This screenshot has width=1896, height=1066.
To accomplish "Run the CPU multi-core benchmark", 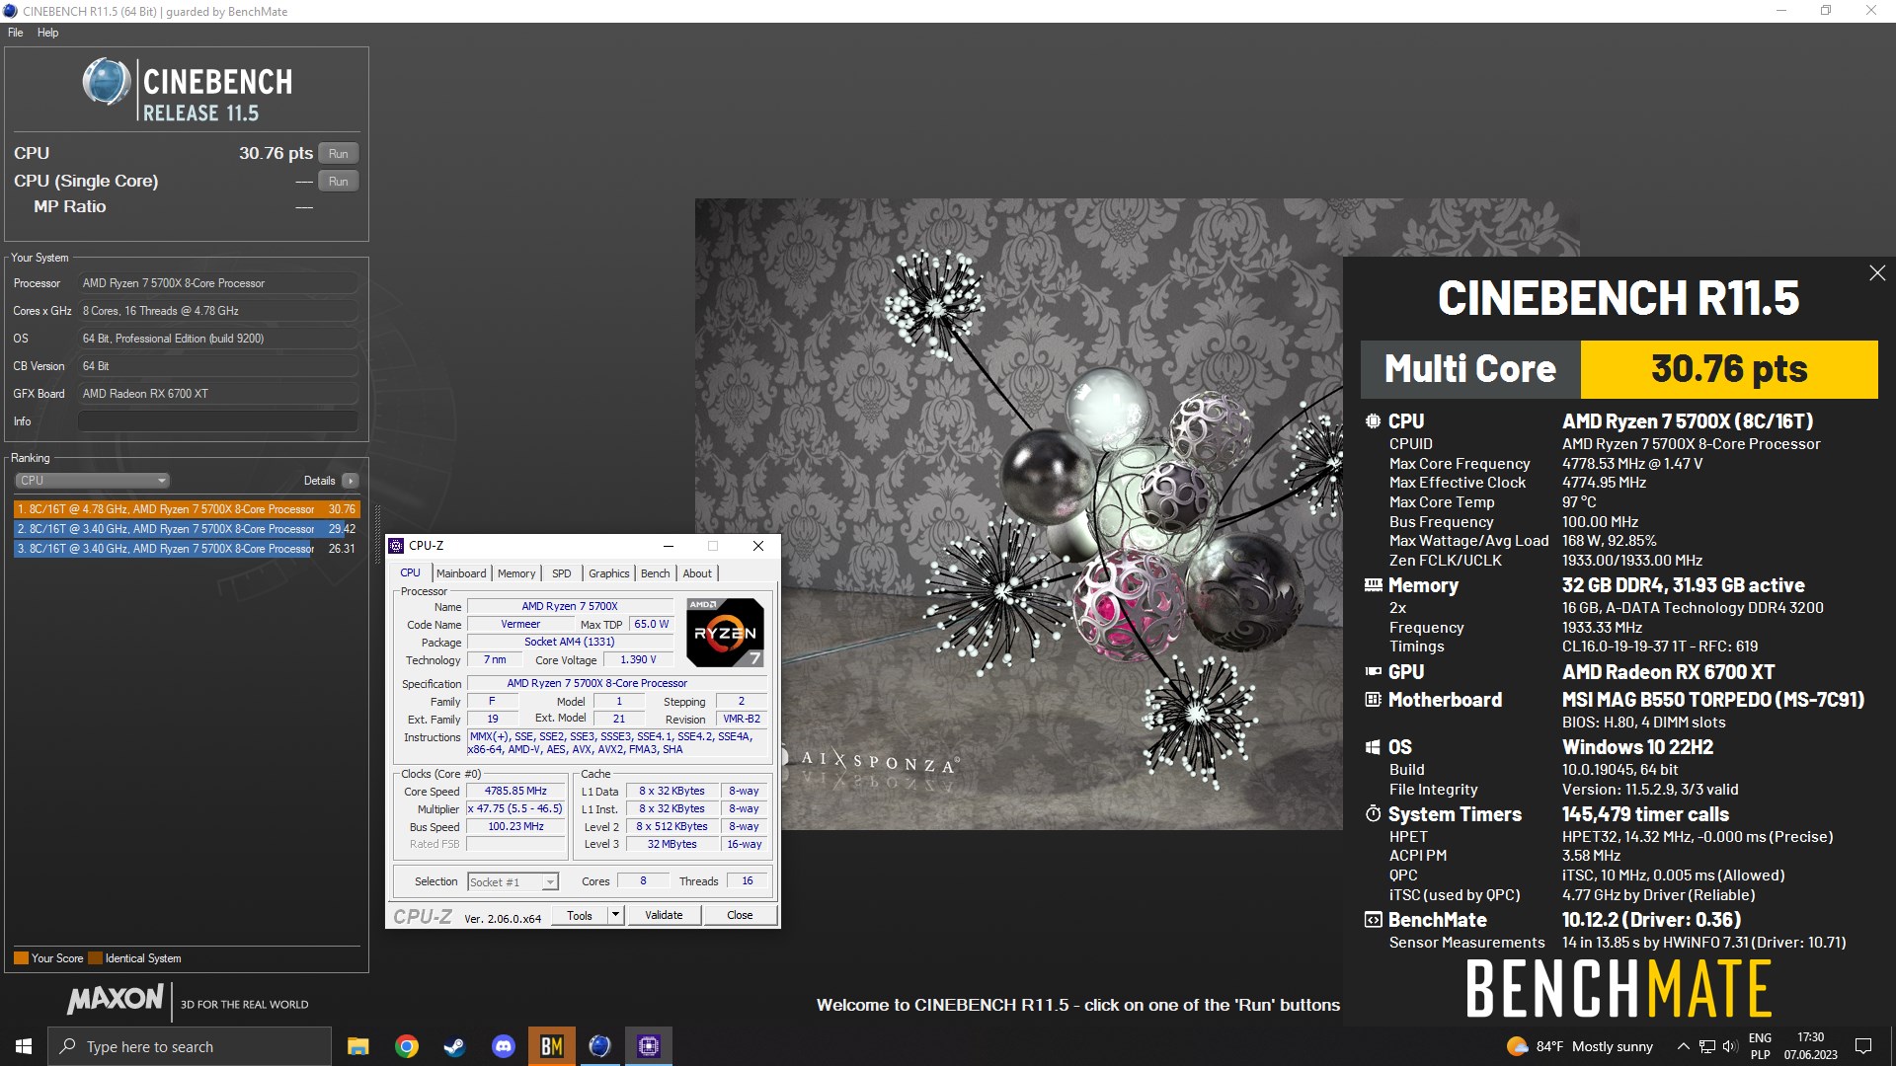I will pos(338,154).
